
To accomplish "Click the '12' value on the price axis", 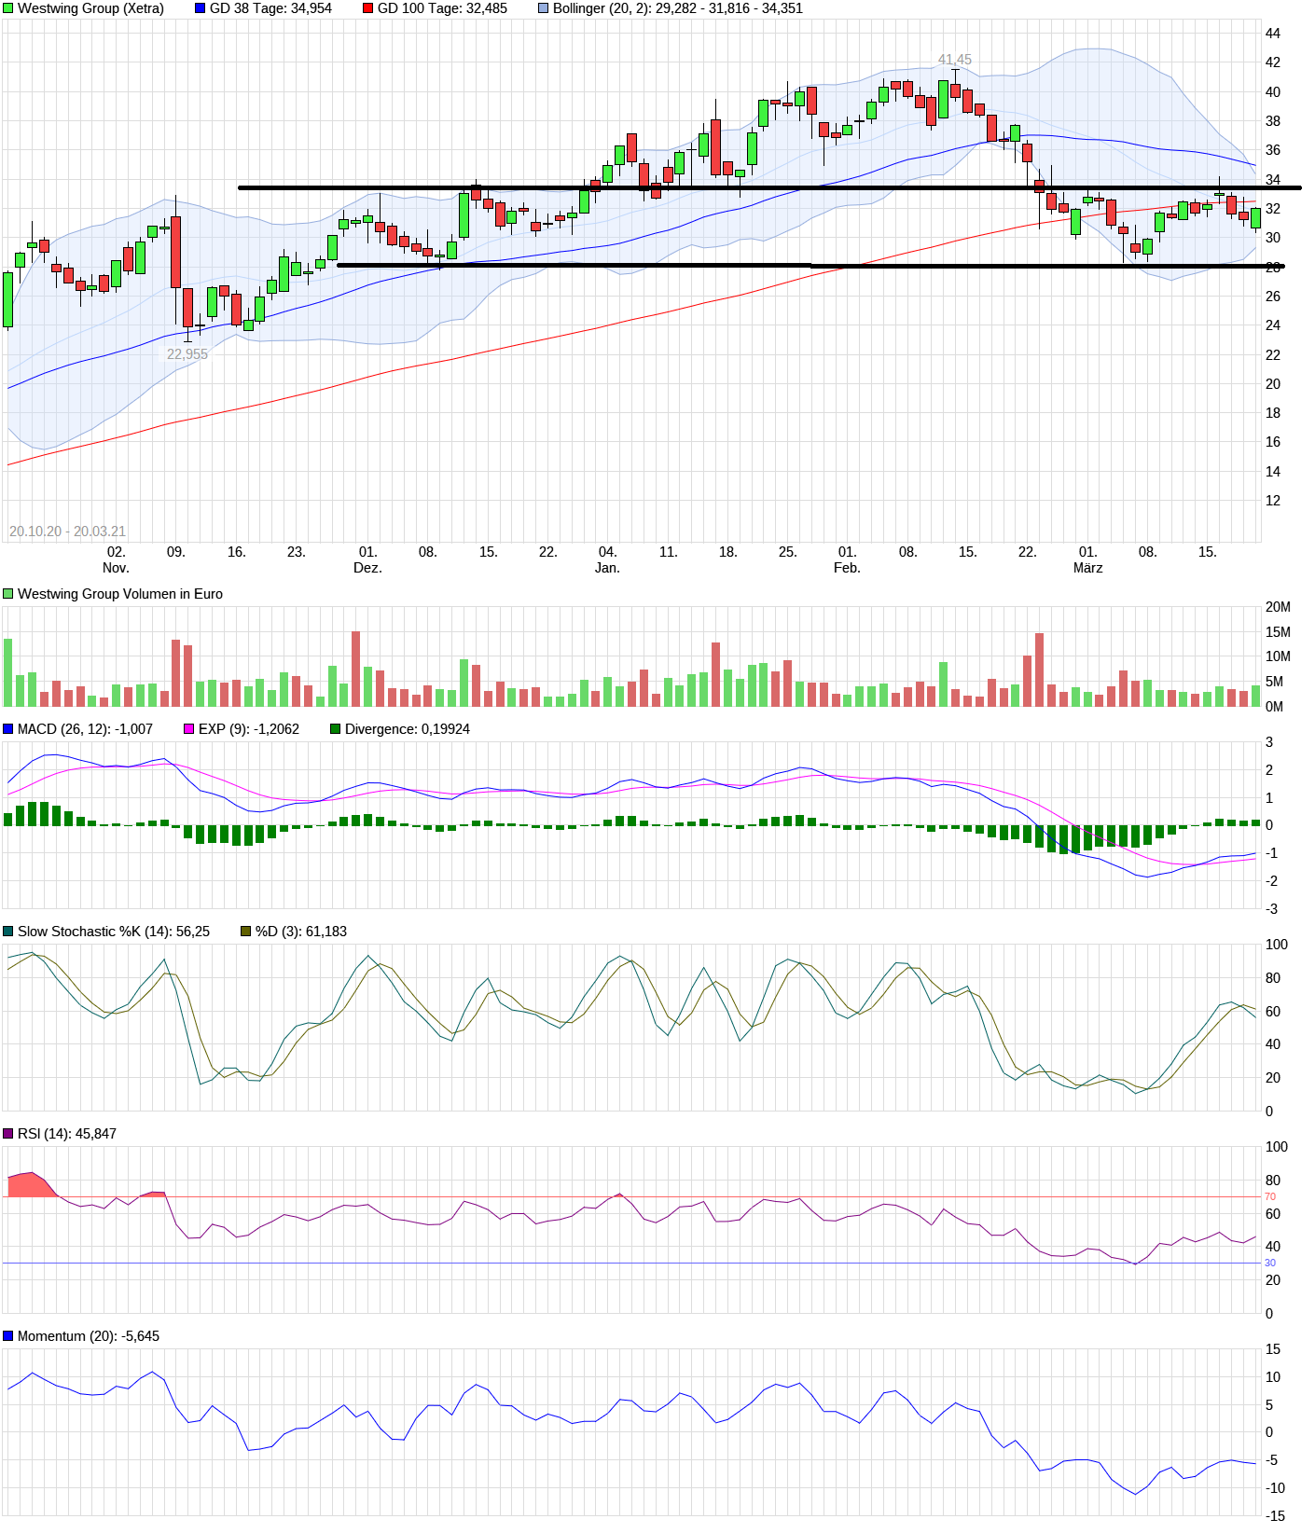I will pyautogui.click(x=1273, y=501).
